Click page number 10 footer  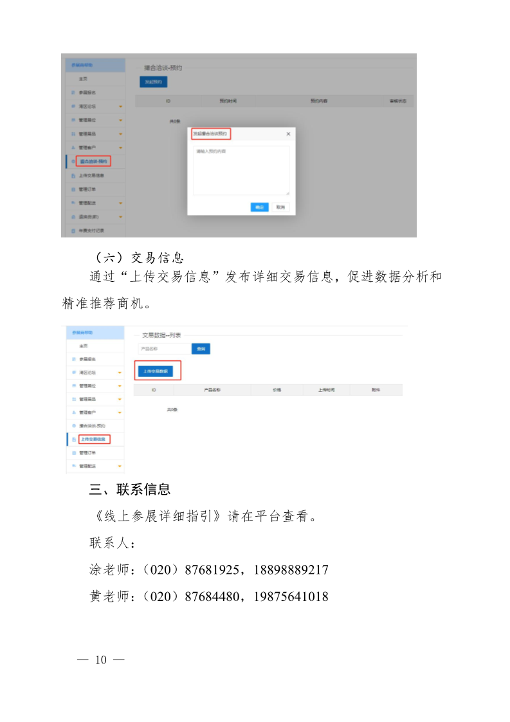coord(101,660)
